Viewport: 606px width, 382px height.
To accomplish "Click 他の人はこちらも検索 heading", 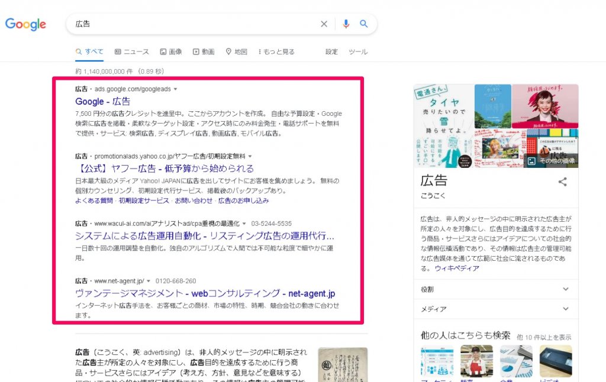I will 465,335.
